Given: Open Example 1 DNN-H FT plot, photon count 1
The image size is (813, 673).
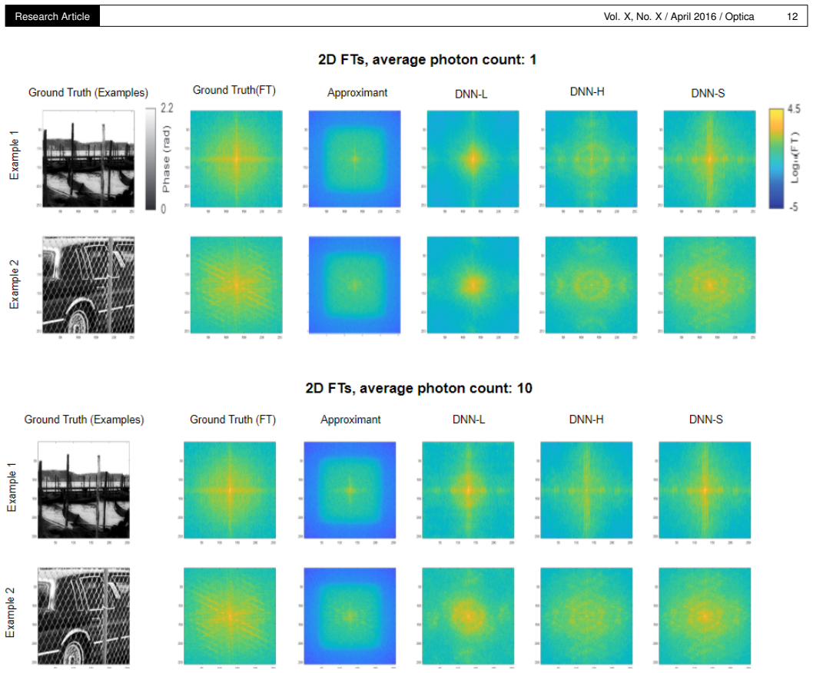Looking at the screenshot, I should (591, 159).
